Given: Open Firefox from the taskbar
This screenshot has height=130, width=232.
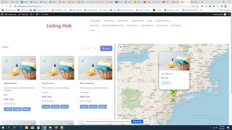Looking at the screenshot, I should pyautogui.click(x=56, y=127).
